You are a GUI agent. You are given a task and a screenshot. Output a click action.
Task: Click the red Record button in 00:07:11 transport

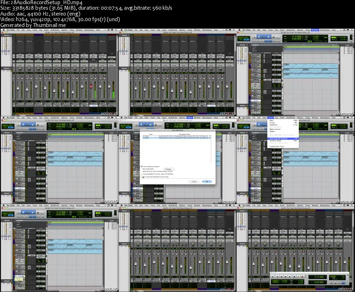(302, 276)
